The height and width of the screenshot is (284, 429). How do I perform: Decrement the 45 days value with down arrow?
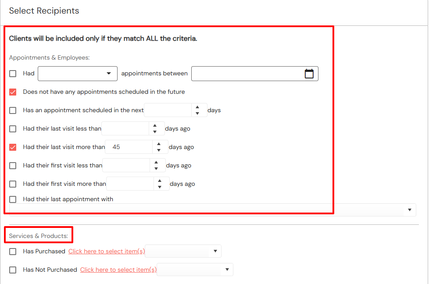[x=158, y=149]
